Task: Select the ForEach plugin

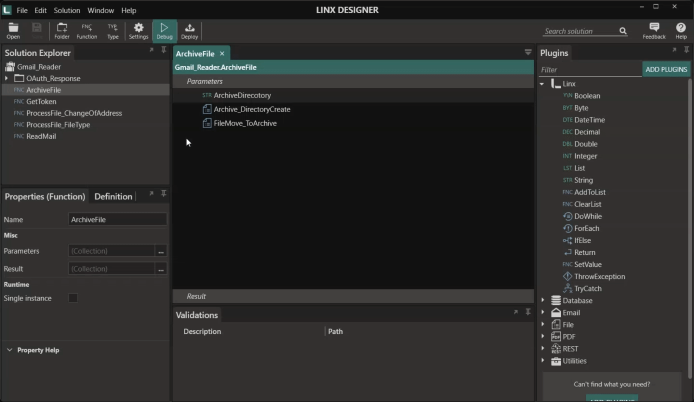Action: click(581, 228)
